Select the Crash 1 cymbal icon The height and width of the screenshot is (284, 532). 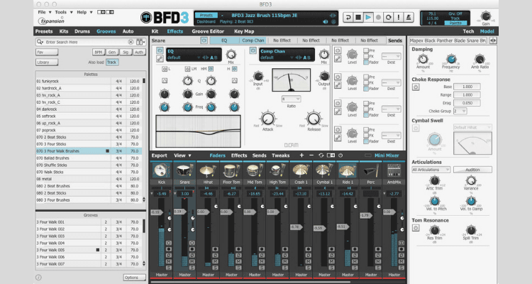(301, 170)
